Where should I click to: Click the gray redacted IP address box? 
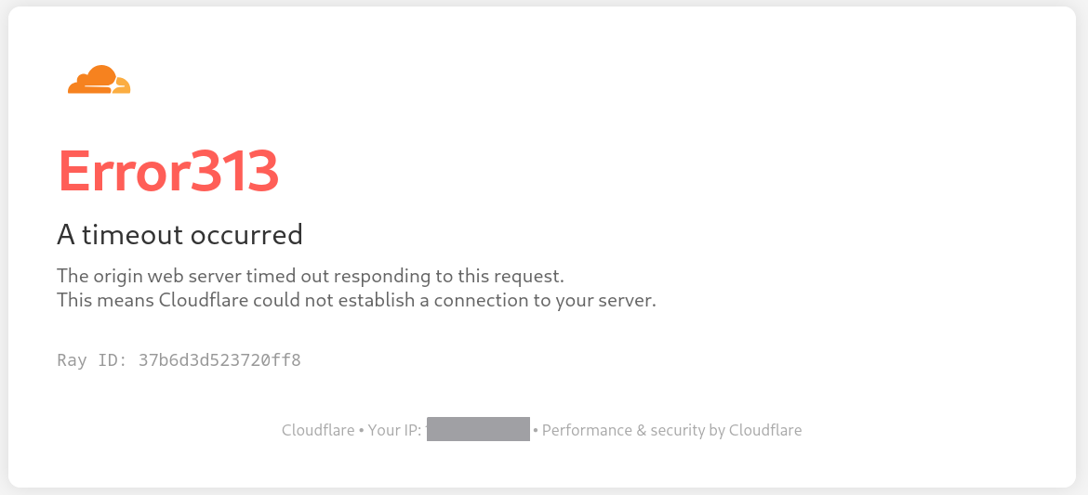(478, 429)
